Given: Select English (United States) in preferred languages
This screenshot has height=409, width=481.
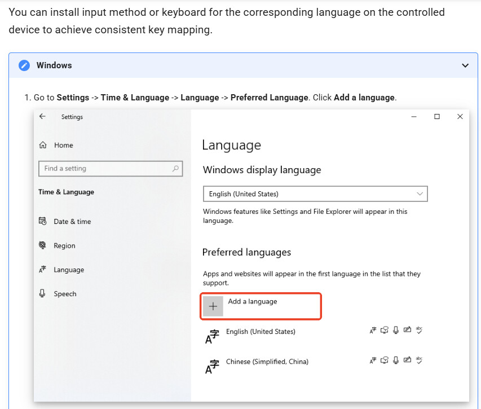Looking at the screenshot, I should pyautogui.click(x=261, y=332).
